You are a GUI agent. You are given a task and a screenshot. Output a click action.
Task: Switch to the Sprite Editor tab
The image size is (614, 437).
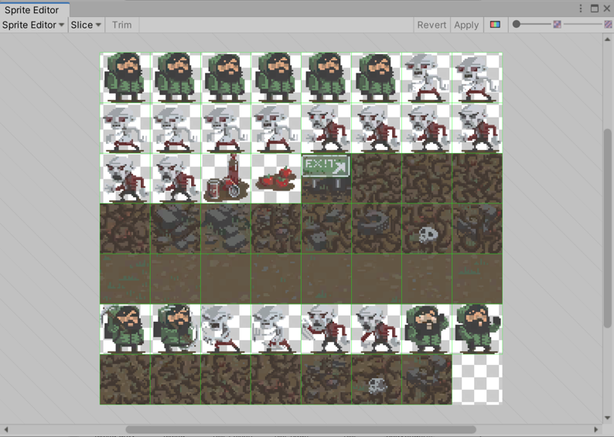[x=32, y=10]
